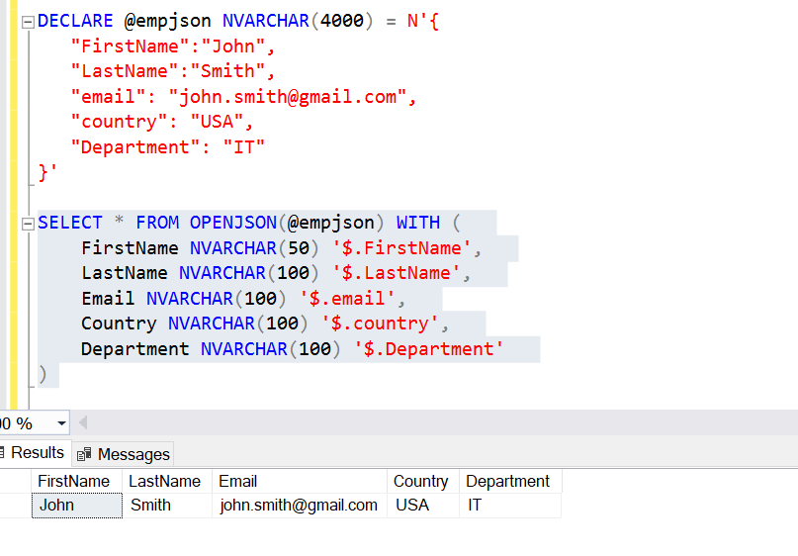
Task: Click the '$.Department' path string
Action: 428,349
